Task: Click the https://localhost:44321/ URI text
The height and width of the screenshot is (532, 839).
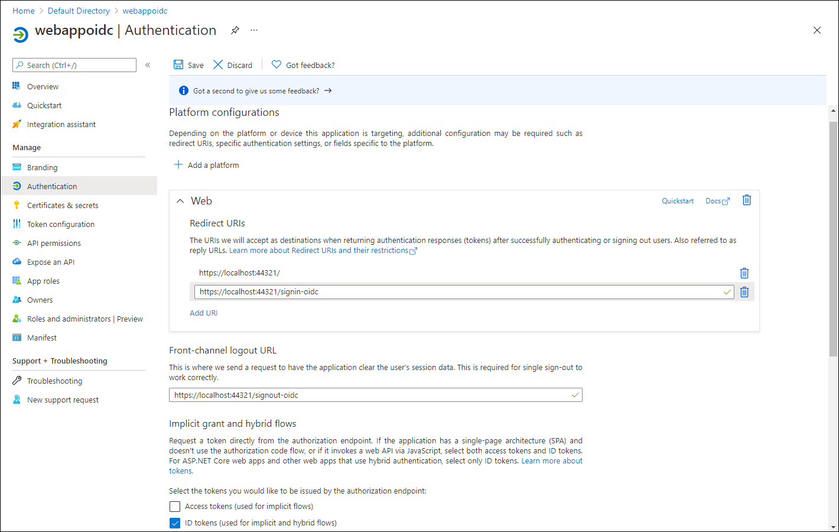Action: [239, 273]
